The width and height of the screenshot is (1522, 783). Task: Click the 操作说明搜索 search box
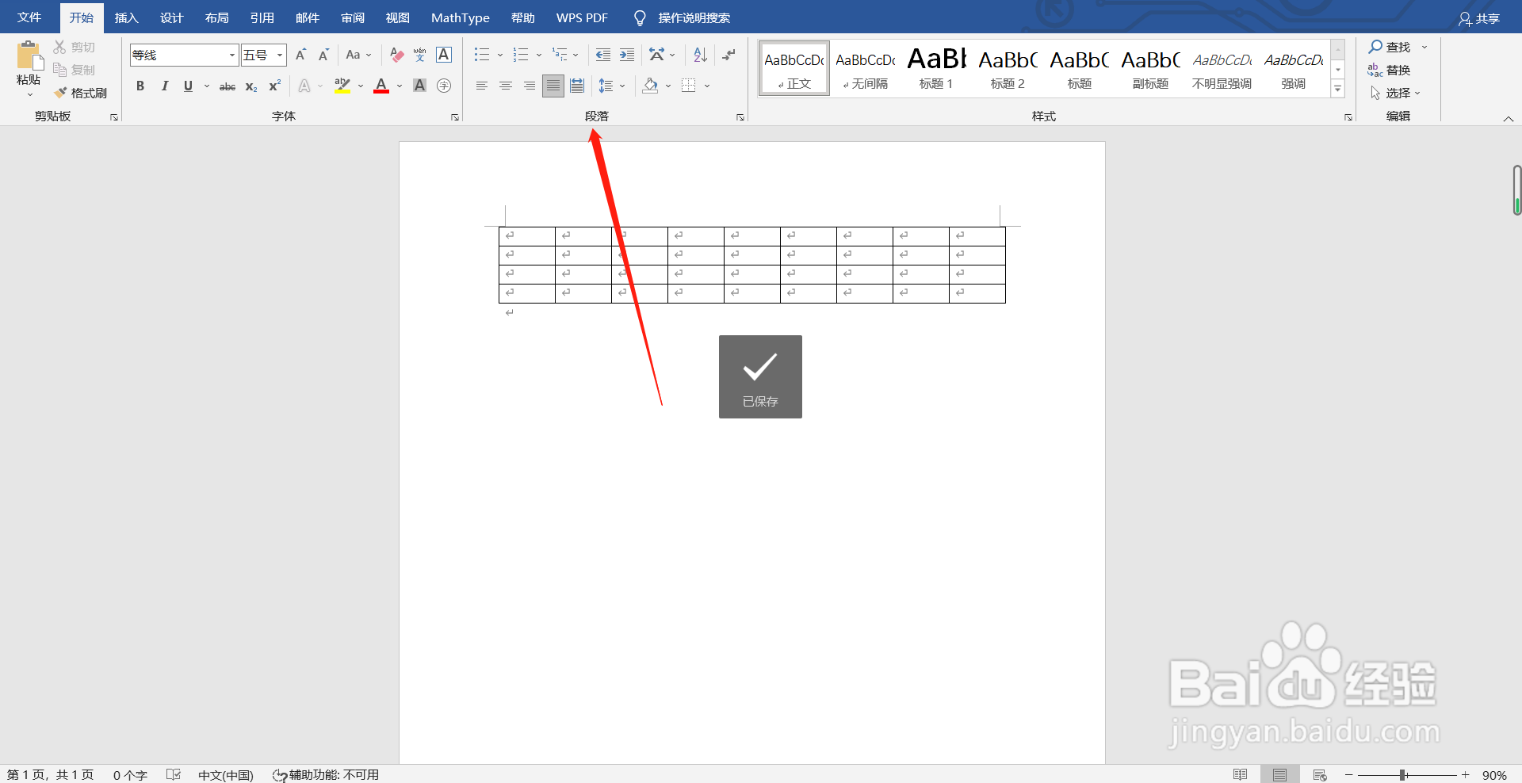pyautogui.click(x=683, y=17)
